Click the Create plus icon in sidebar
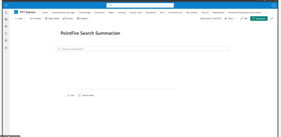The height and width of the screenshot is (137, 281). 6,48
